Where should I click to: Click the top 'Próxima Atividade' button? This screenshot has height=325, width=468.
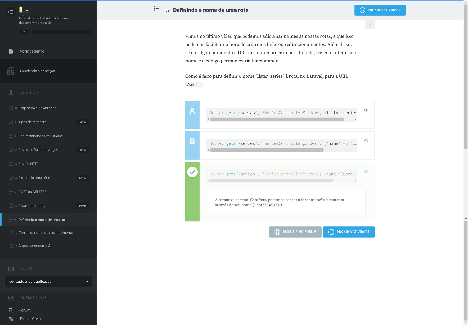pos(380,10)
